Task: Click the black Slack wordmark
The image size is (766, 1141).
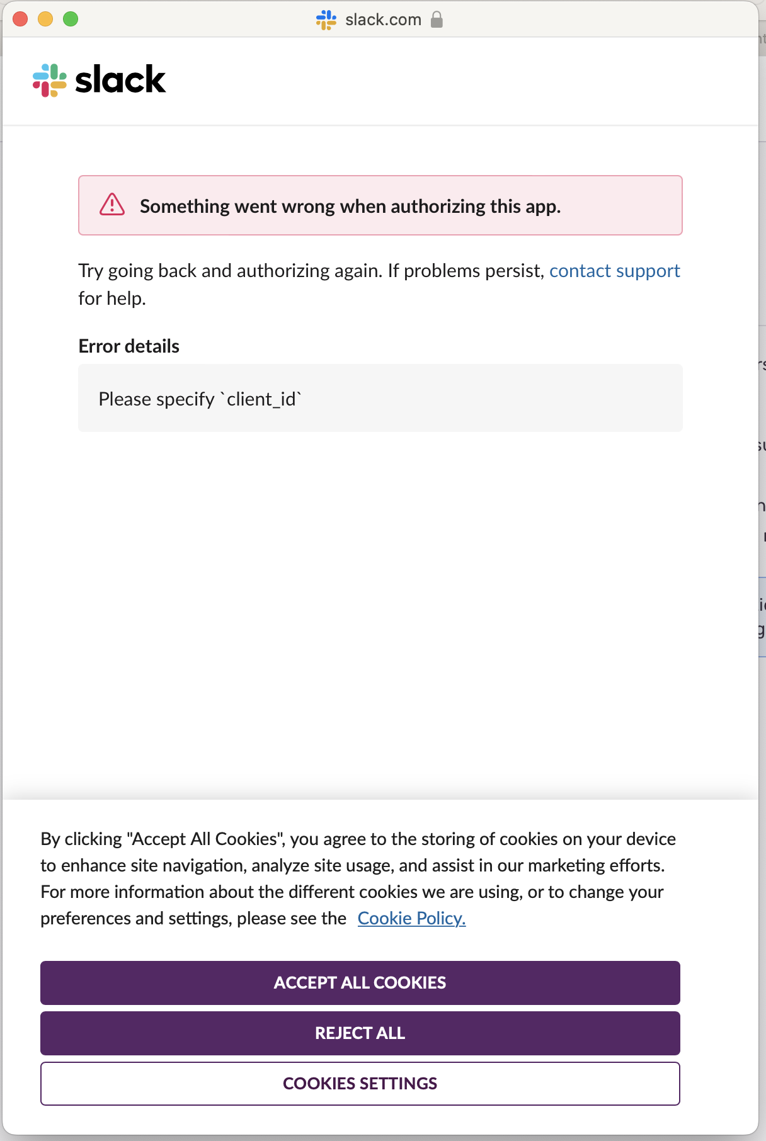Action: [x=120, y=79]
